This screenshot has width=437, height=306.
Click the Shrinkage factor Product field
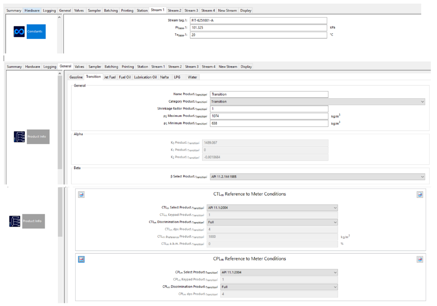(269, 109)
